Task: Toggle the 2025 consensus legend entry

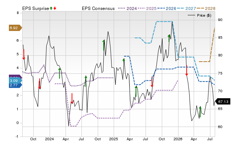Action: [147, 8]
